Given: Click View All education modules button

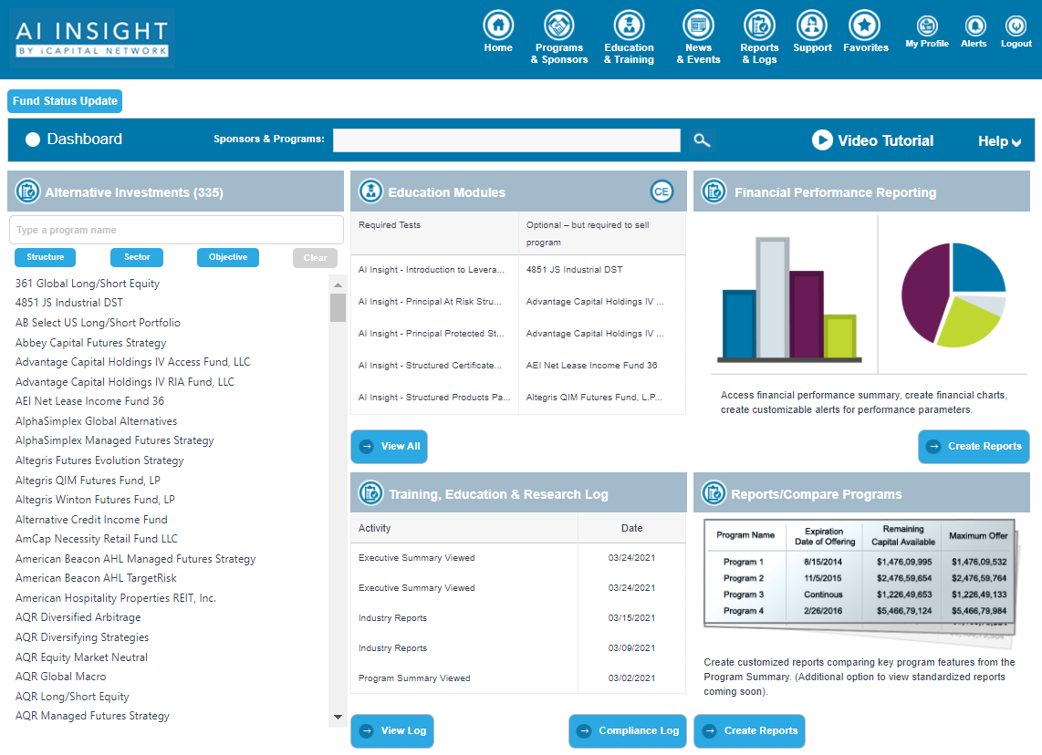Looking at the screenshot, I should point(390,446).
